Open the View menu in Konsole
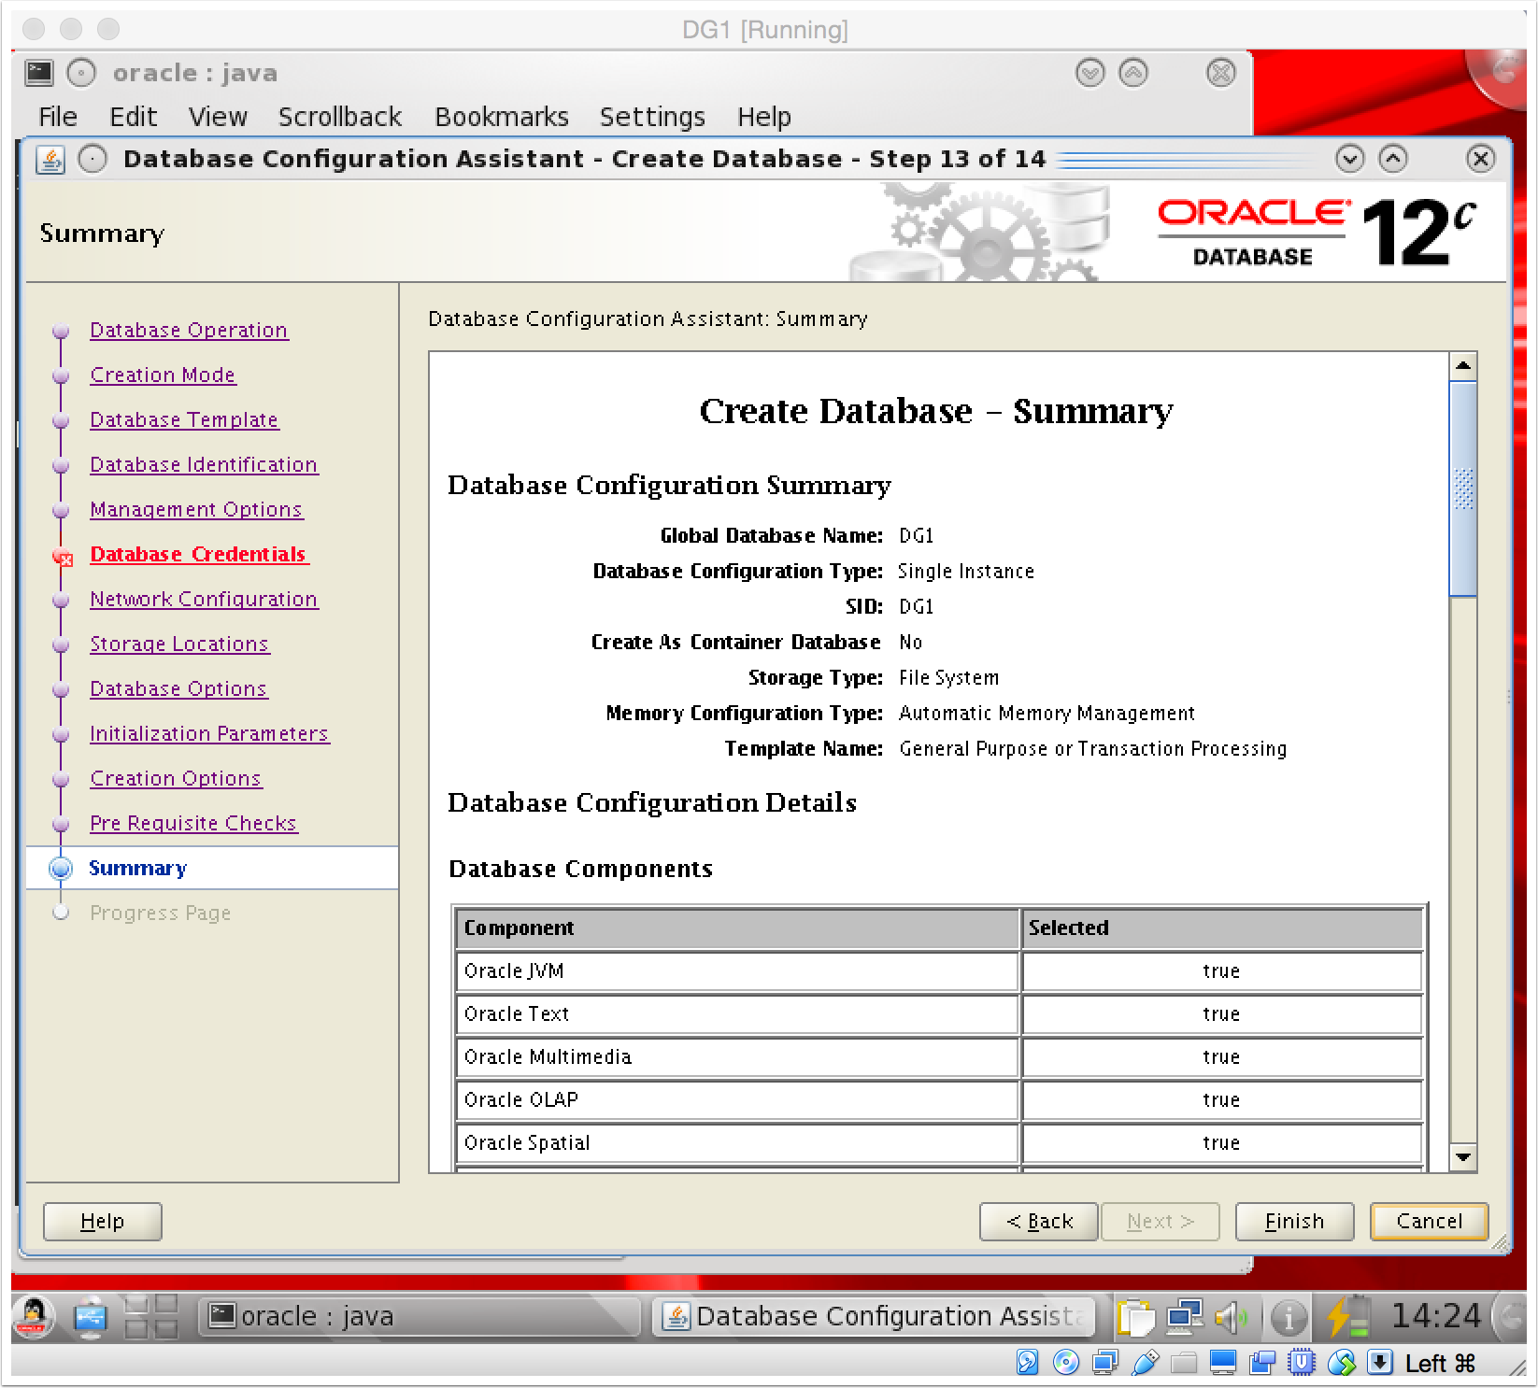The height and width of the screenshot is (1388, 1538). [218, 117]
